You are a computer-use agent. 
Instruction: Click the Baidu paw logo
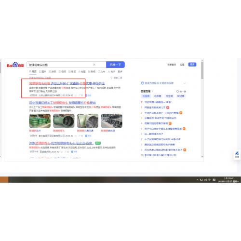(x=15, y=65)
